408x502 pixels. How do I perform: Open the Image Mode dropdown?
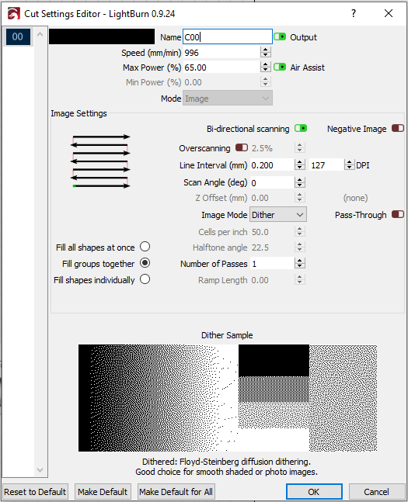tap(278, 214)
